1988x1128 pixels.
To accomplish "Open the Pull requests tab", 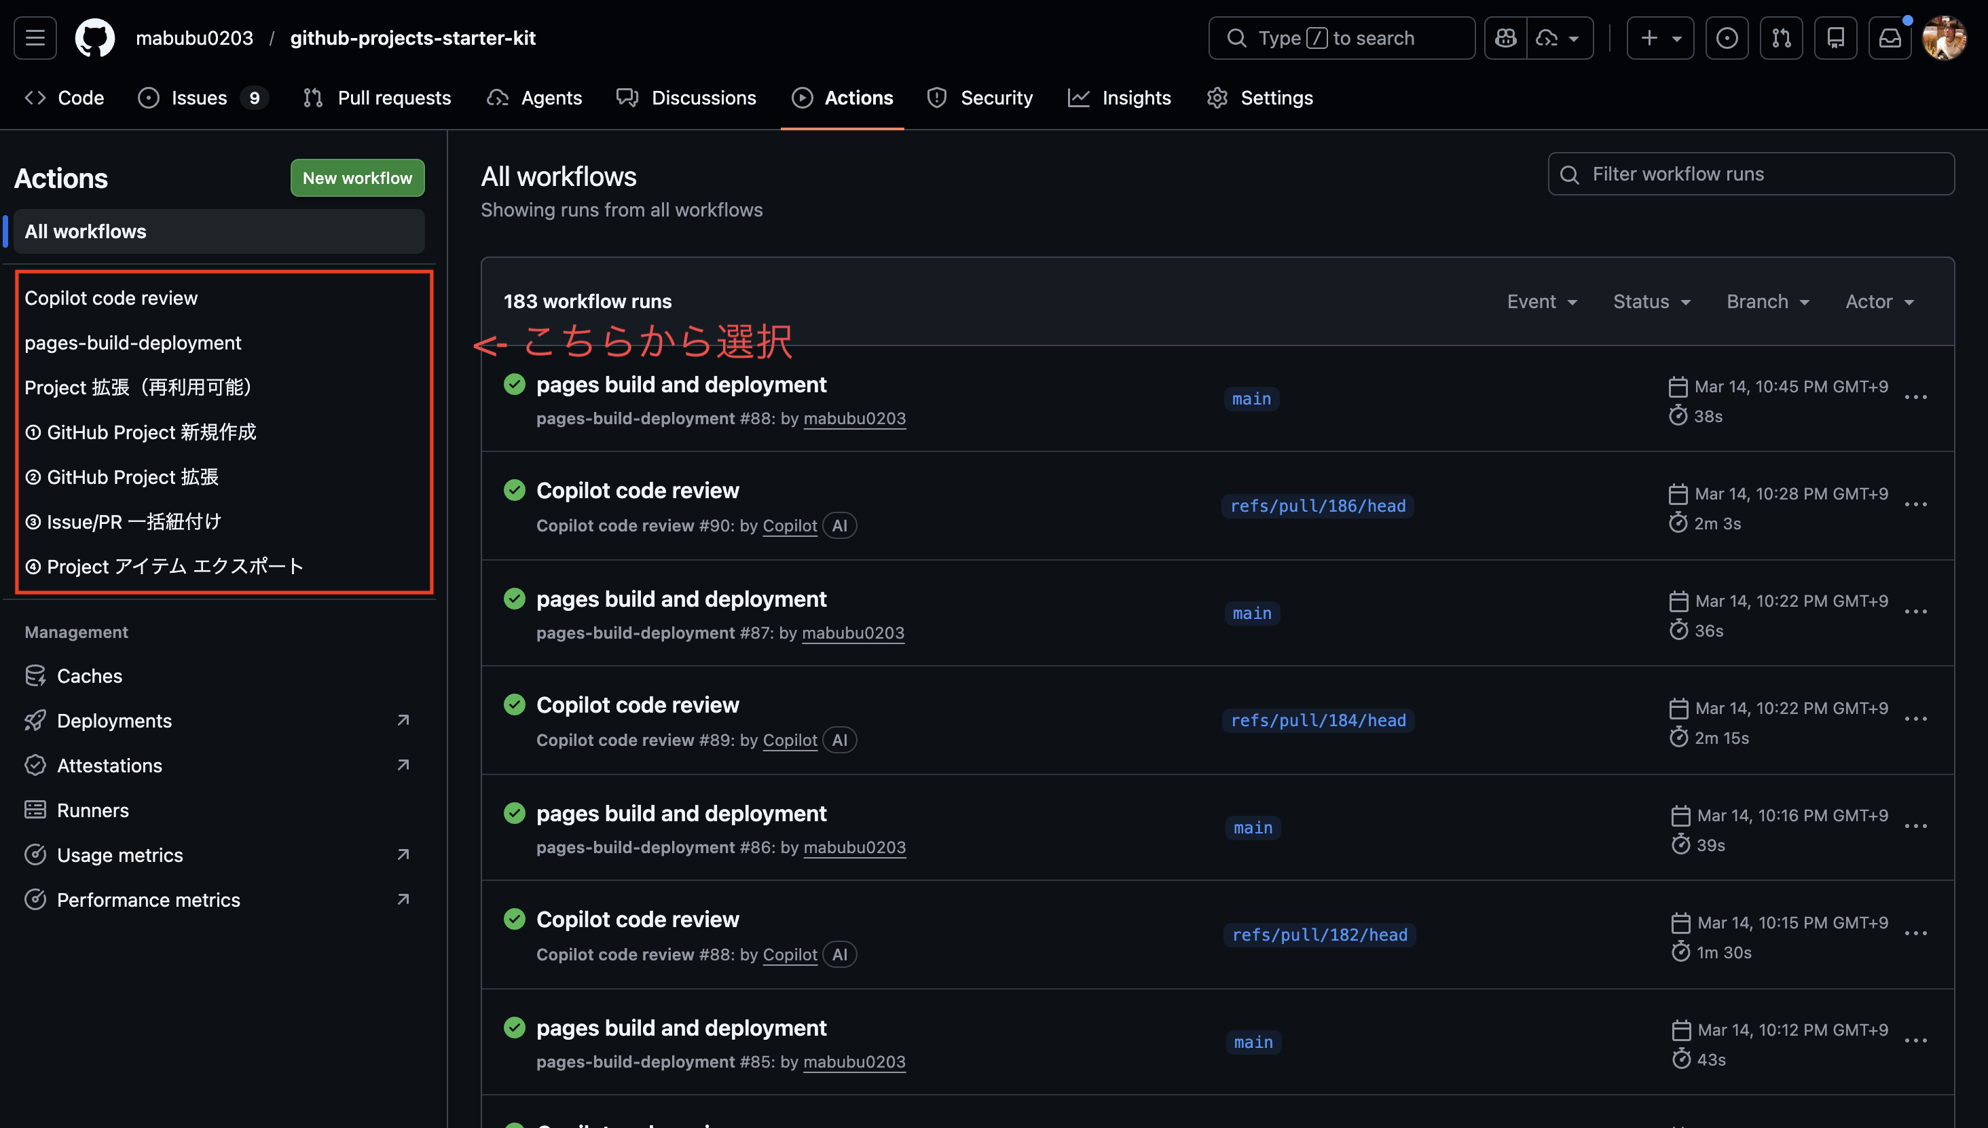I will pos(377,98).
